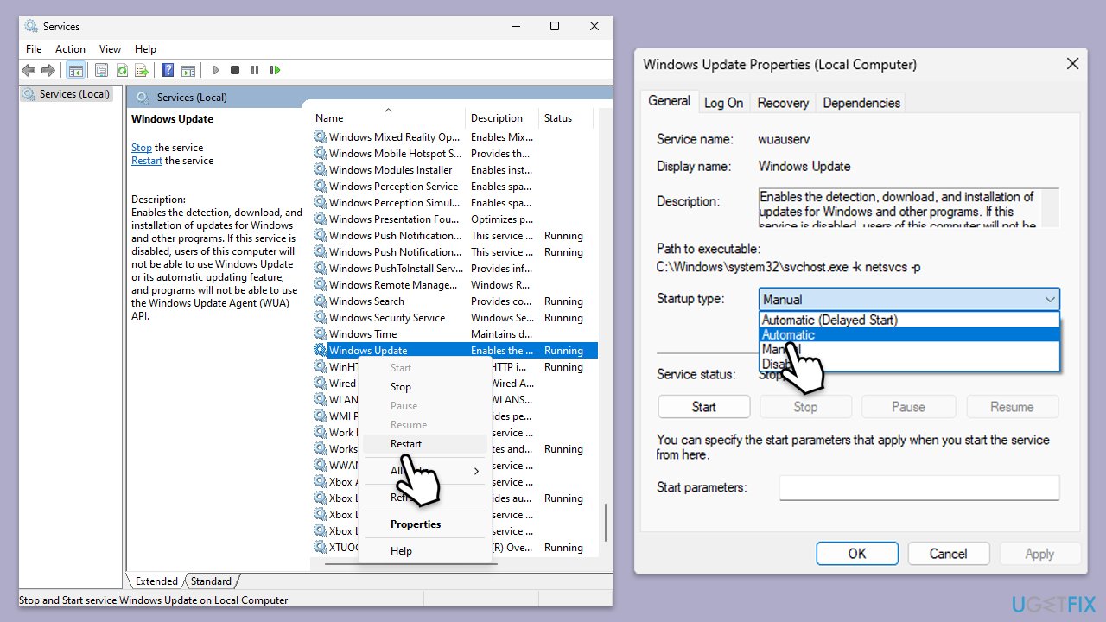Click the Start Service play icon
1106x622 pixels.
(216, 70)
